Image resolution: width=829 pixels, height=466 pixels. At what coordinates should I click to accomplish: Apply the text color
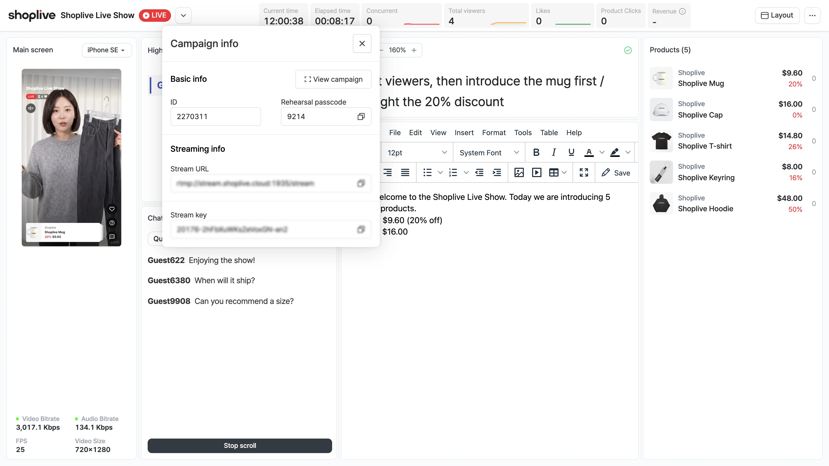click(589, 152)
